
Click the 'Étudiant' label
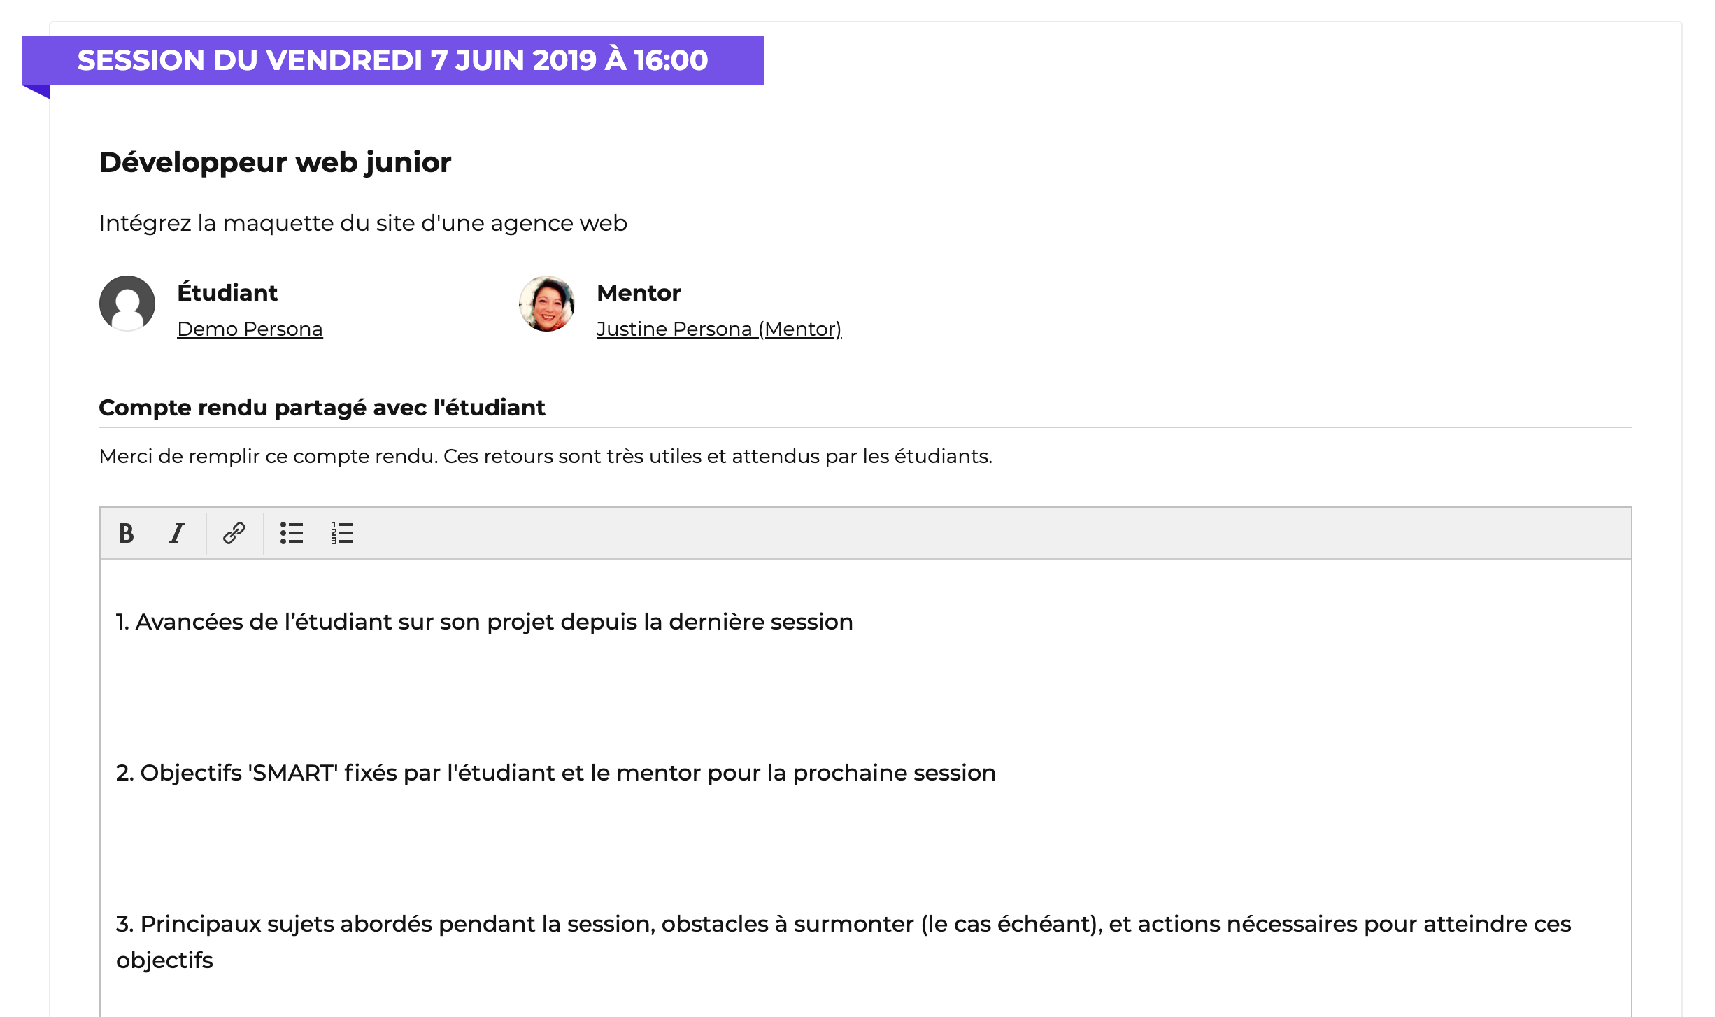227,292
